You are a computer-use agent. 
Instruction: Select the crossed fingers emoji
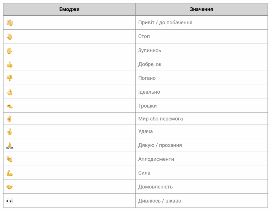point(10,131)
